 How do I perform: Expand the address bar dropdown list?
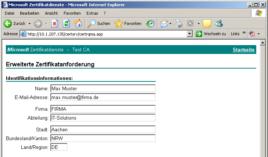point(190,34)
